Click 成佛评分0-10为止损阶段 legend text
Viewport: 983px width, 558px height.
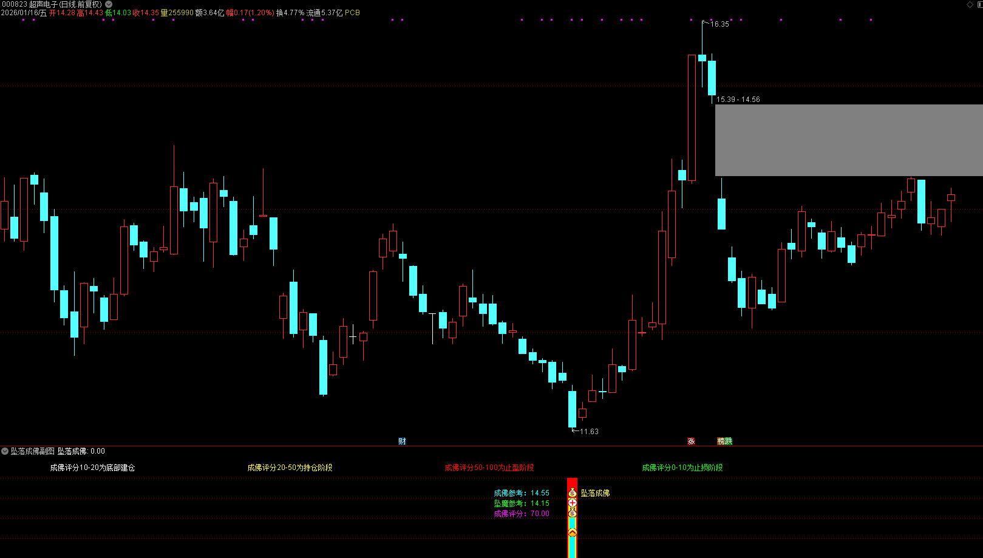[x=682, y=468]
